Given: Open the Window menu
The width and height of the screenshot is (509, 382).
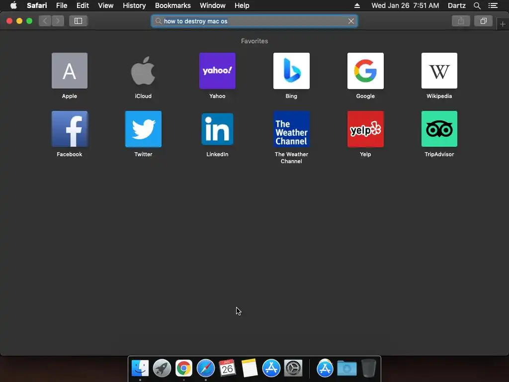Looking at the screenshot, I should [213, 5].
